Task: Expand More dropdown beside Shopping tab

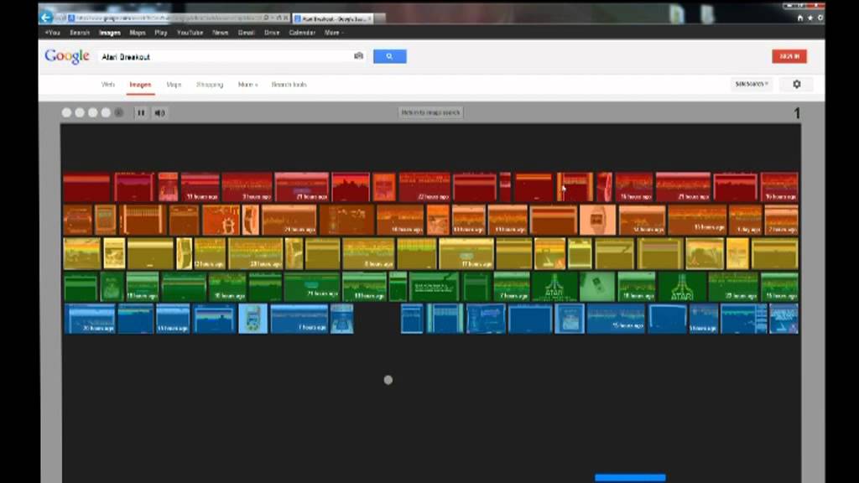Action: tap(247, 85)
